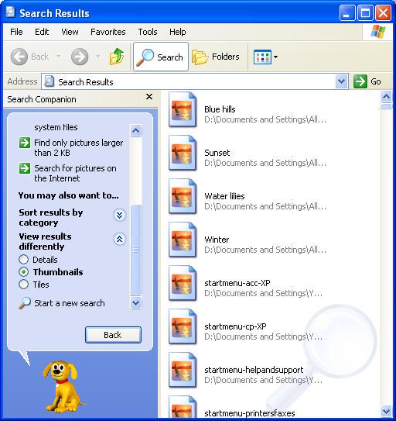This screenshot has height=421, width=396.
Task: Click the Search Results title bar icon
Action: pyautogui.click(x=10, y=12)
